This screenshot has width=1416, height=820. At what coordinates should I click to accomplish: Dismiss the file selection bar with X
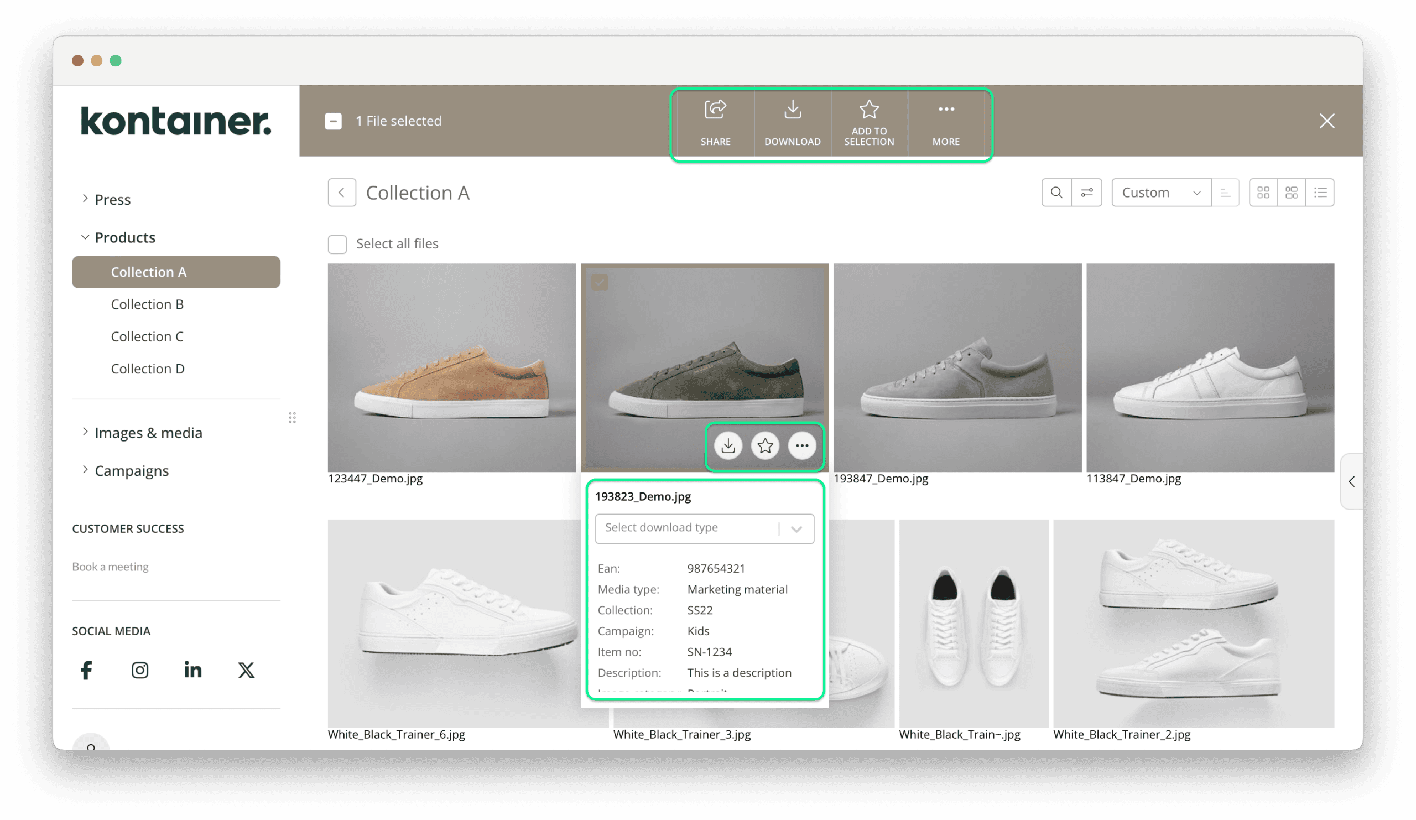tap(1326, 121)
